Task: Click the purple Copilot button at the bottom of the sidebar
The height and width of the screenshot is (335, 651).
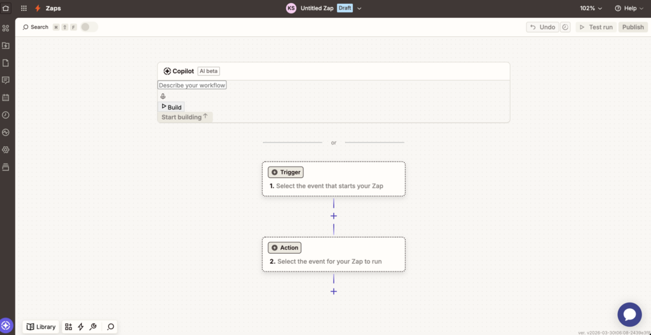Action: [x=6, y=325]
